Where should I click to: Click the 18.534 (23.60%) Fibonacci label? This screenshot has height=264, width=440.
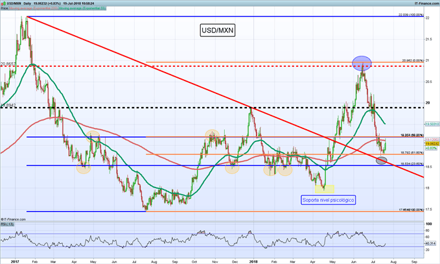(x=412, y=163)
